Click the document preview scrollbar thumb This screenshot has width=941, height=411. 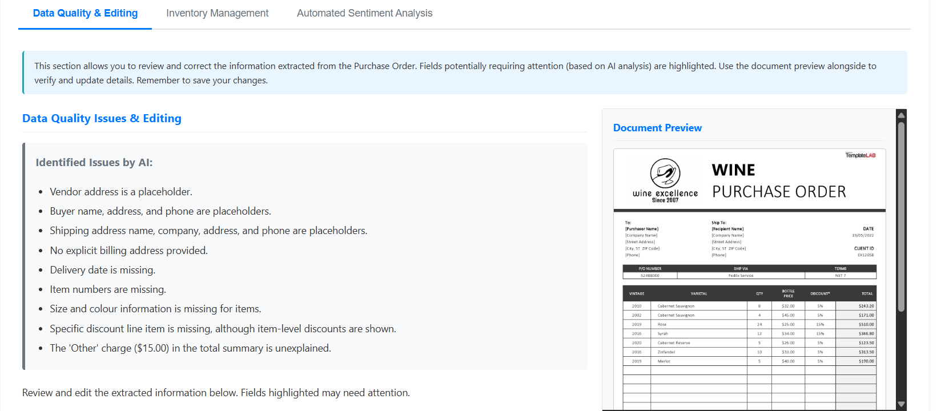tap(902, 217)
